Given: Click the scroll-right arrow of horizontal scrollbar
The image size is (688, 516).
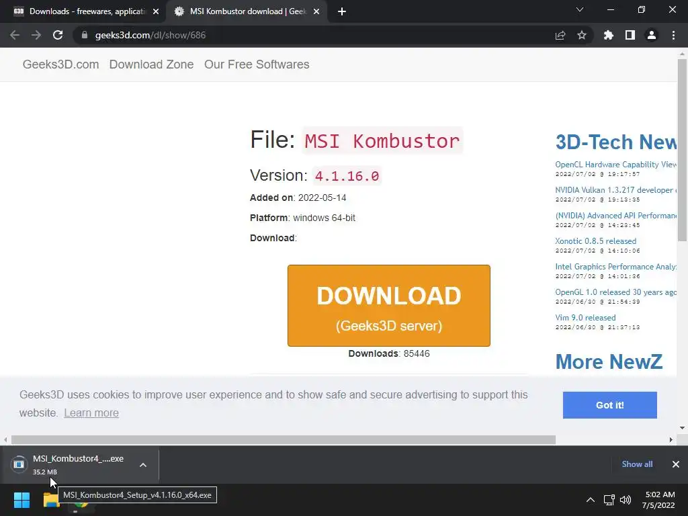Looking at the screenshot, I should point(671,439).
